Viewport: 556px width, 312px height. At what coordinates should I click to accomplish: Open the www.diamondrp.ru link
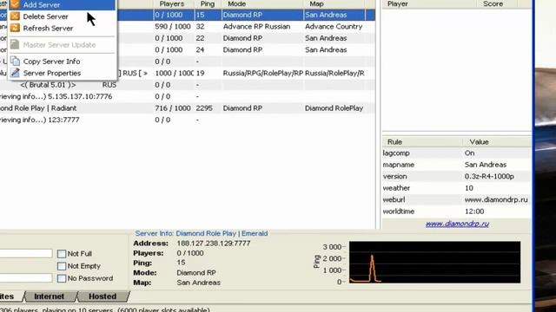457,224
